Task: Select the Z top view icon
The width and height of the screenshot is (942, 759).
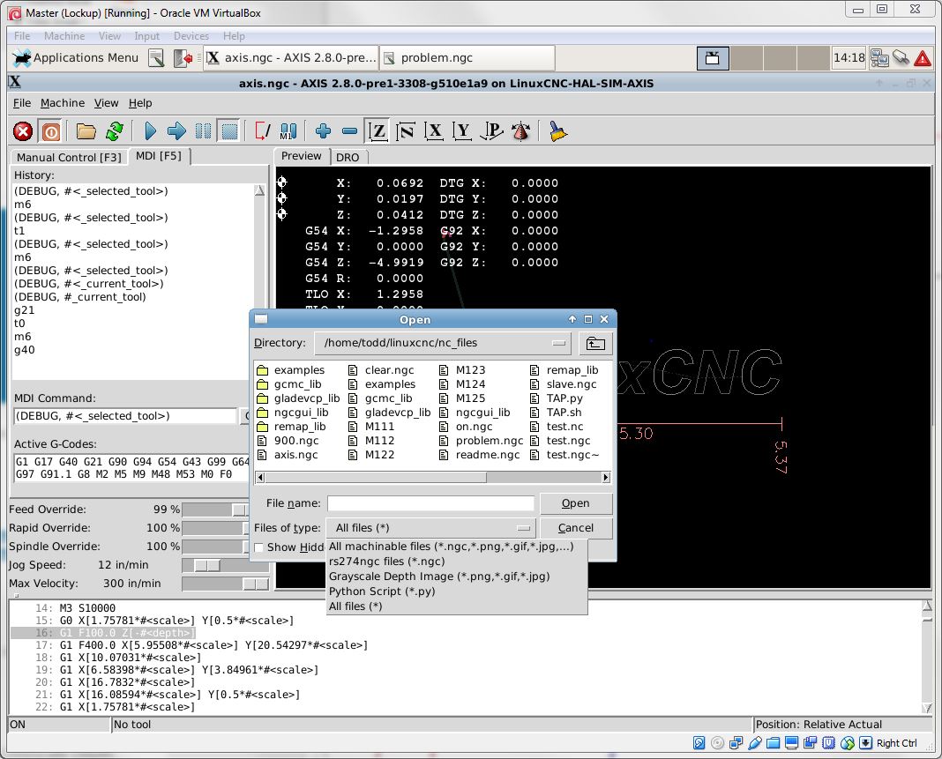Action: tap(378, 131)
